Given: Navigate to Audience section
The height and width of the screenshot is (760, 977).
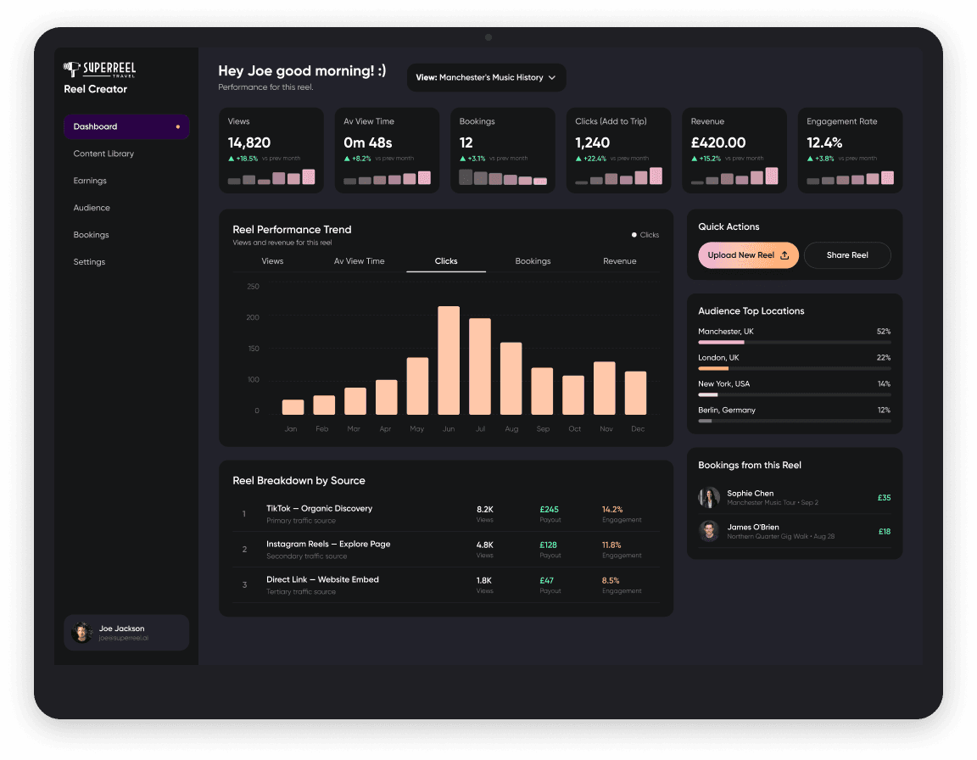Looking at the screenshot, I should tap(92, 208).
